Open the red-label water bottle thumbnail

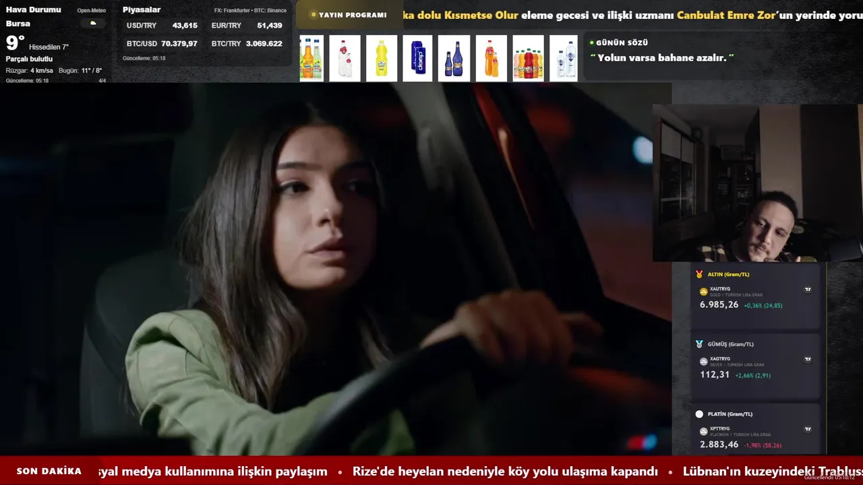click(x=345, y=59)
